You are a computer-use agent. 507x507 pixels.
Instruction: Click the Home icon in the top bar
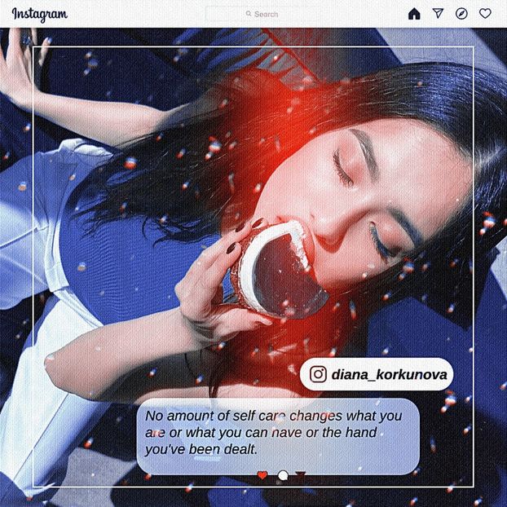click(x=414, y=14)
